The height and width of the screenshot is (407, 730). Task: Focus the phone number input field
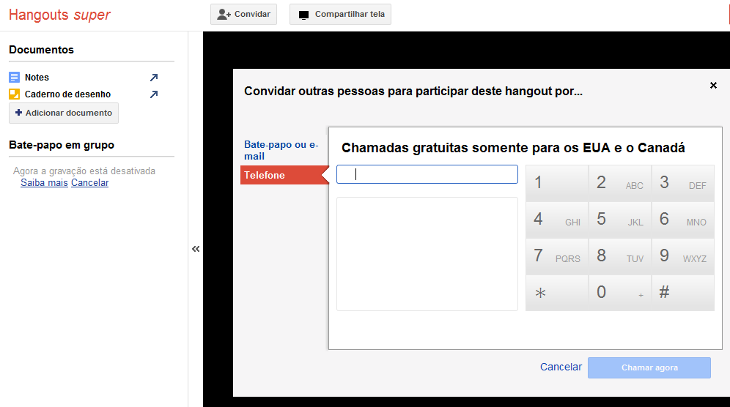[x=427, y=174]
